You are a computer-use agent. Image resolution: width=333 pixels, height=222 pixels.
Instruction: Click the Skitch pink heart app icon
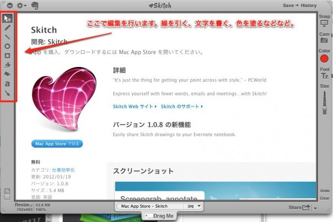64,98
